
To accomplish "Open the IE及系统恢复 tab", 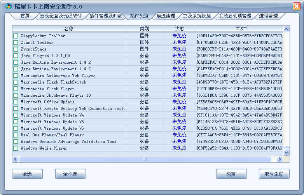I will point(197,16).
